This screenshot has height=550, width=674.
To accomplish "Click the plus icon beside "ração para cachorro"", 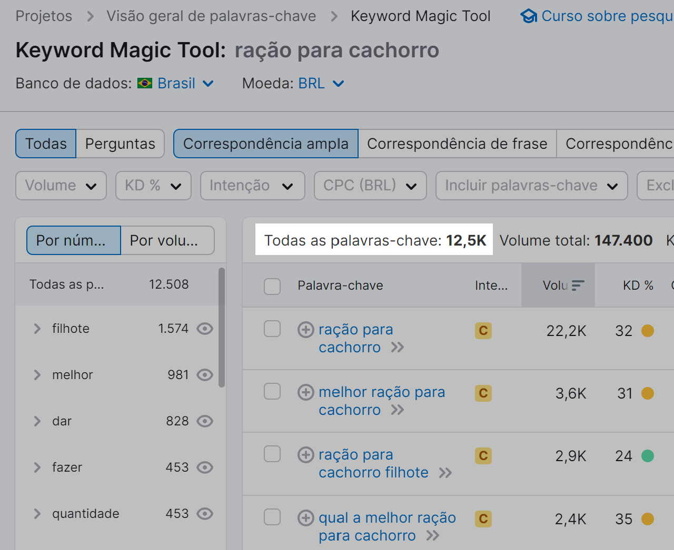I will coord(305,330).
